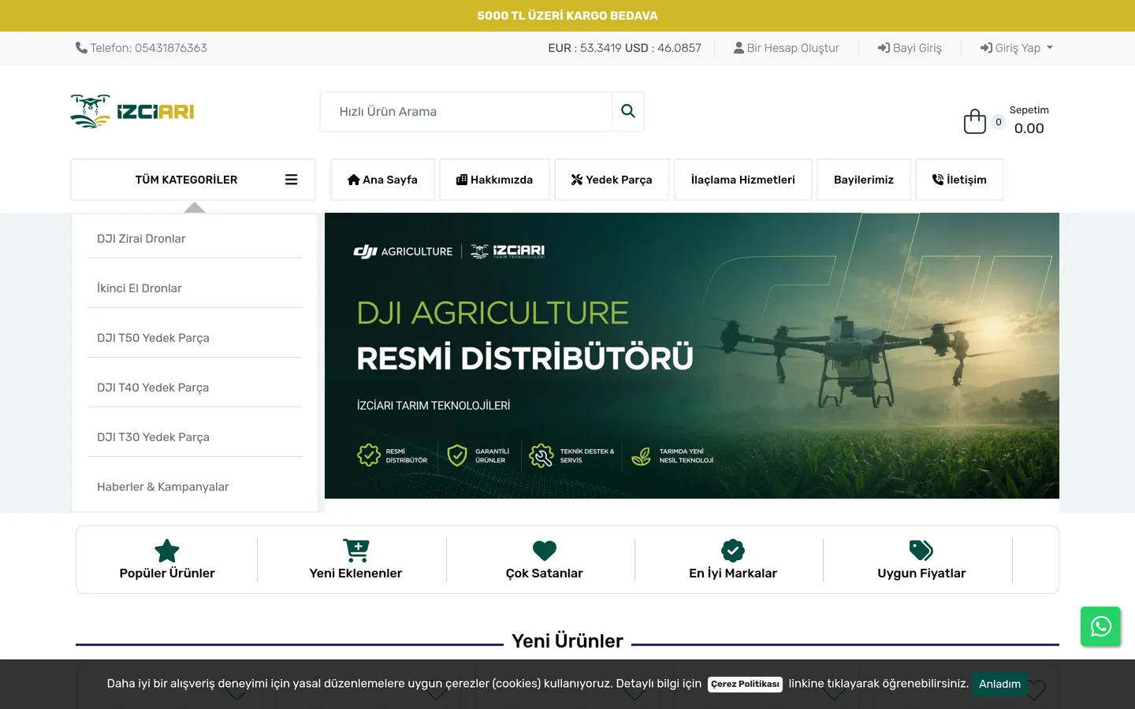
Task: Click the Popüler Ürünler star icon
Action: tap(167, 551)
